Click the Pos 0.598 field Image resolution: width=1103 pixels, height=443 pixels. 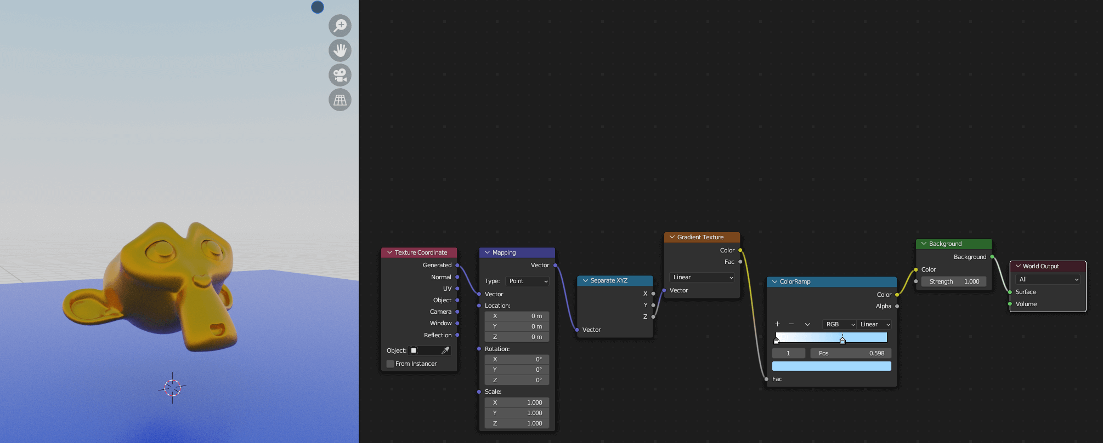851,353
